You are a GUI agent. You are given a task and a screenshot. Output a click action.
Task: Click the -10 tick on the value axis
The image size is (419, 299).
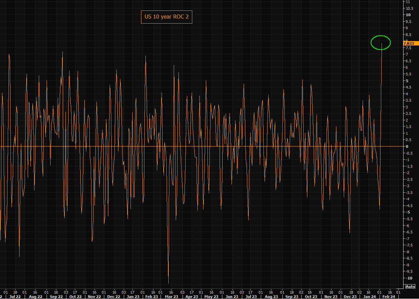click(409, 278)
